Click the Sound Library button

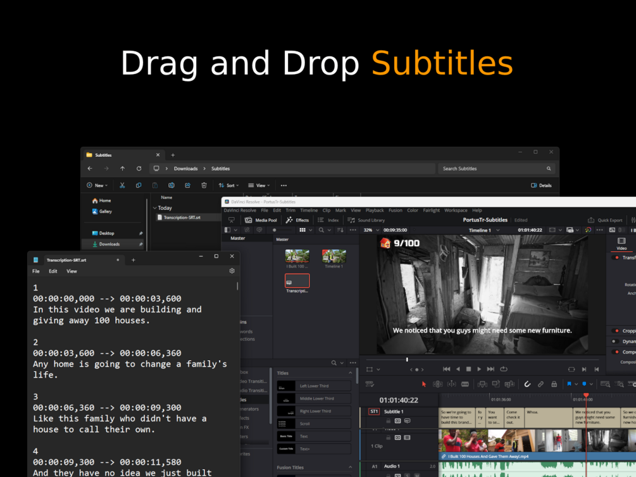point(366,220)
